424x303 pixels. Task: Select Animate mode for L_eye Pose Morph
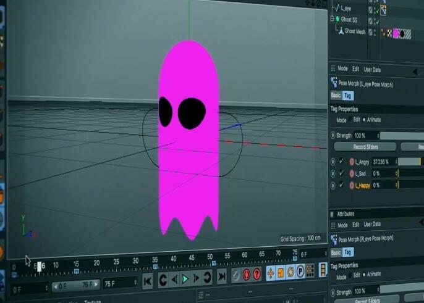point(364,119)
